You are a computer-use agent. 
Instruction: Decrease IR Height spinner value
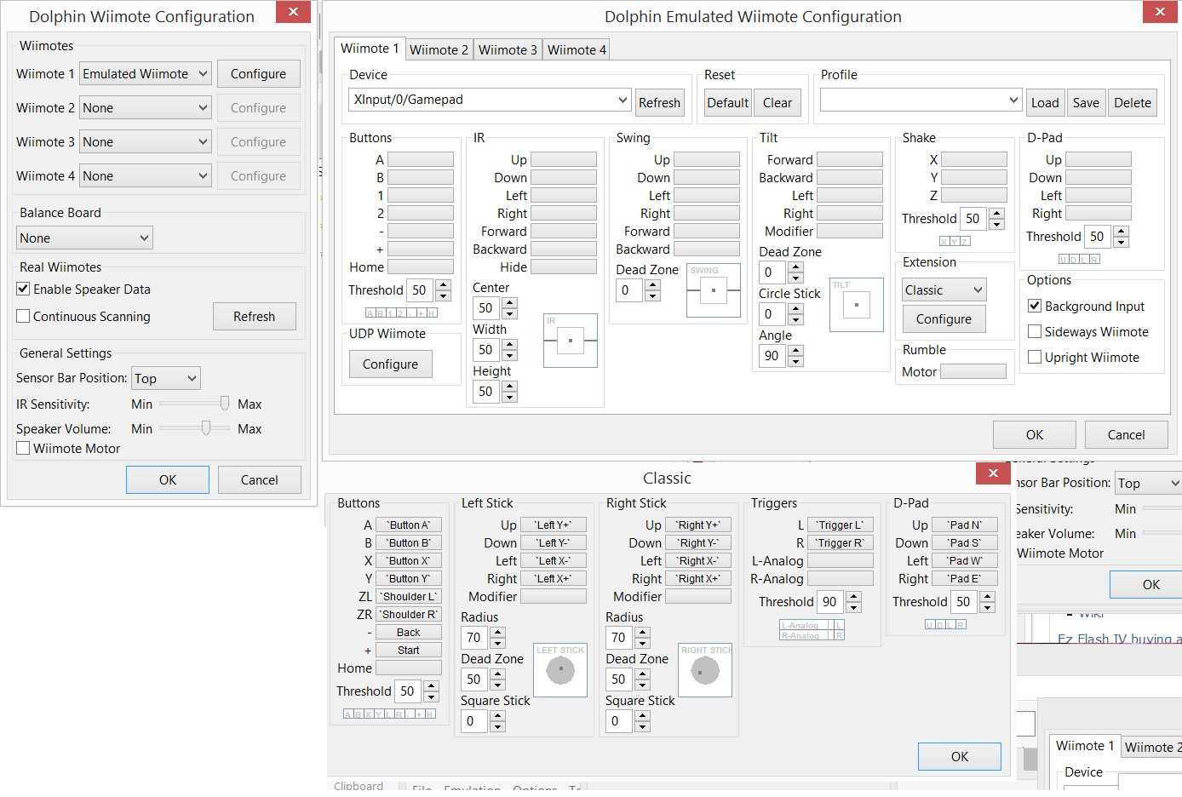click(x=509, y=397)
